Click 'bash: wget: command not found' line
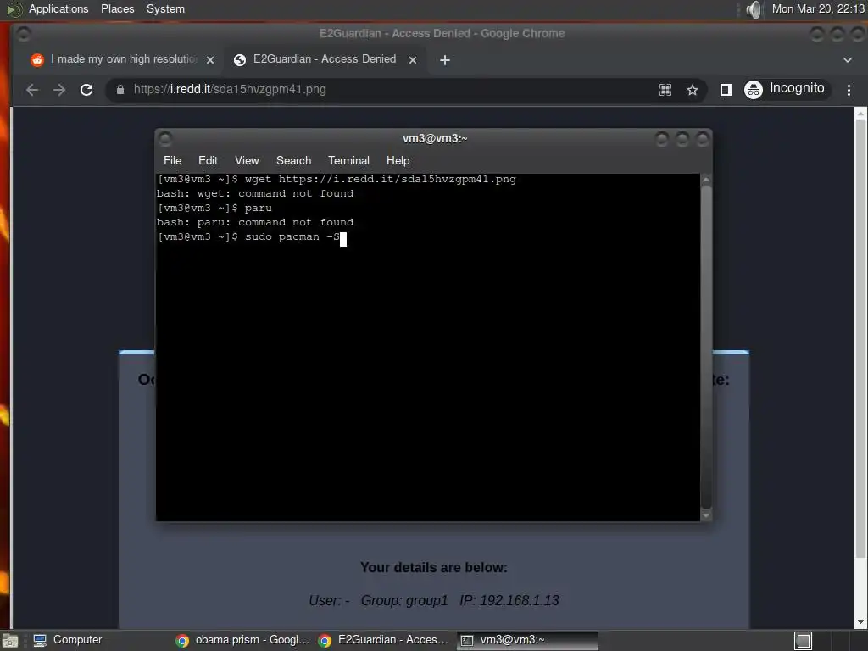Image resolution: width=868 pixels, height=651 pixels. [255, 194]
